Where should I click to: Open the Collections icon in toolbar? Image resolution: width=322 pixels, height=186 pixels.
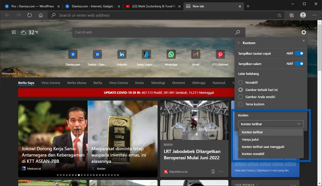click(291, 15)
